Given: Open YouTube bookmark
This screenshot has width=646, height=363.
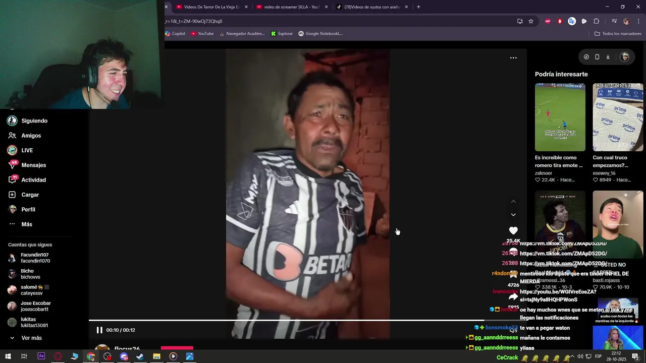Looking at the screenshot, I should tap(202, 34).
